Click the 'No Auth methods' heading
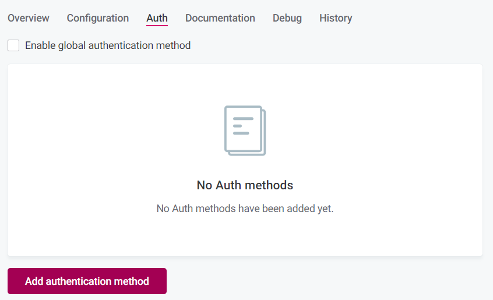 coord(245,185)
